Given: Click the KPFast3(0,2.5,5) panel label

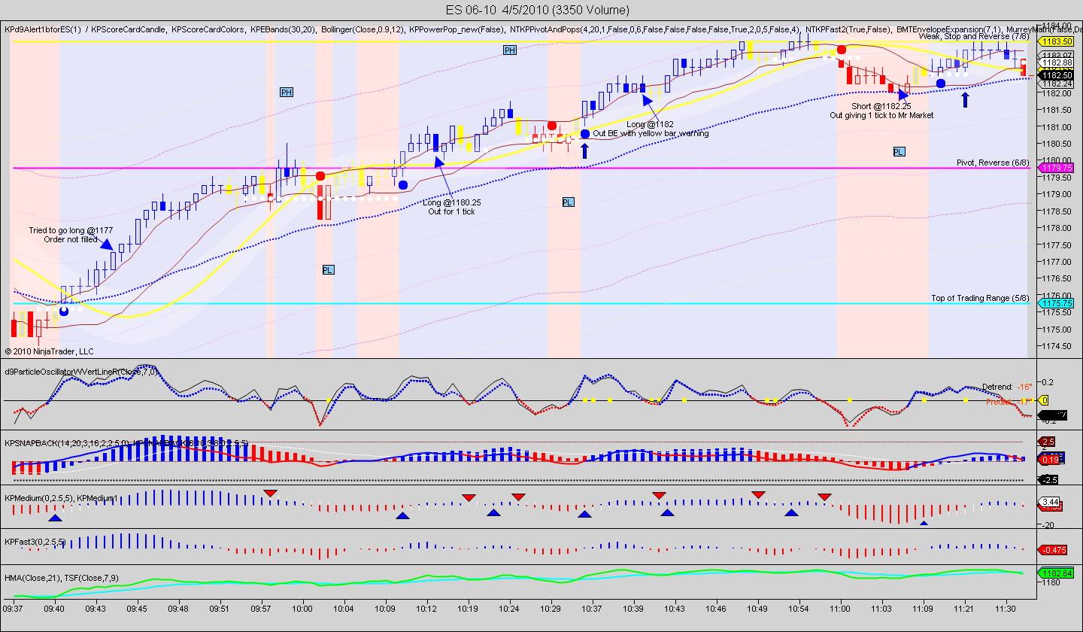Looking at the screenshot, I should click(35, 542).
